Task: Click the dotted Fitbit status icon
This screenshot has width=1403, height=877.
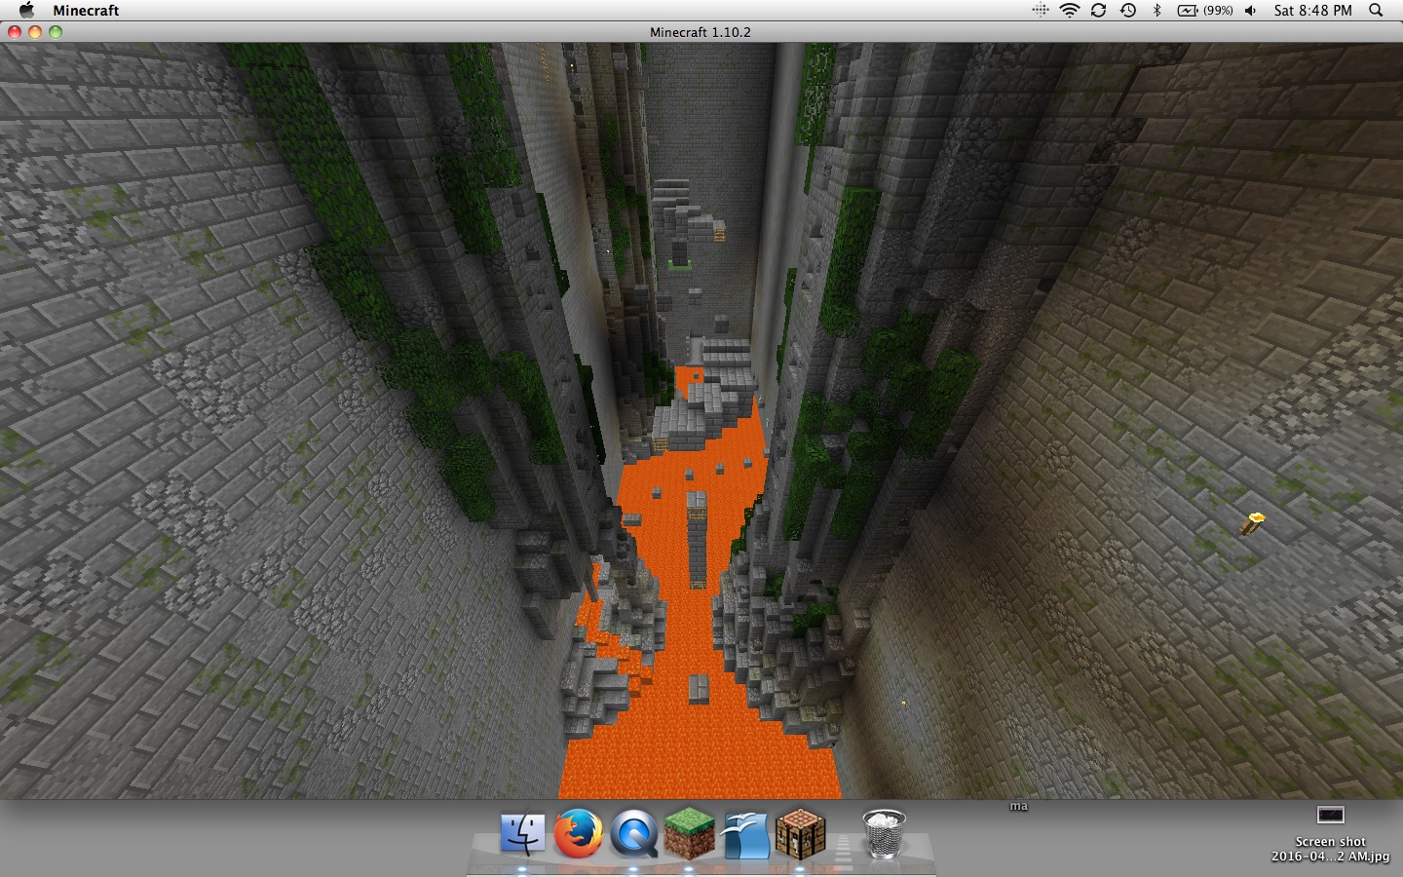Action: pyautogui.click(x=1041, y=10)
